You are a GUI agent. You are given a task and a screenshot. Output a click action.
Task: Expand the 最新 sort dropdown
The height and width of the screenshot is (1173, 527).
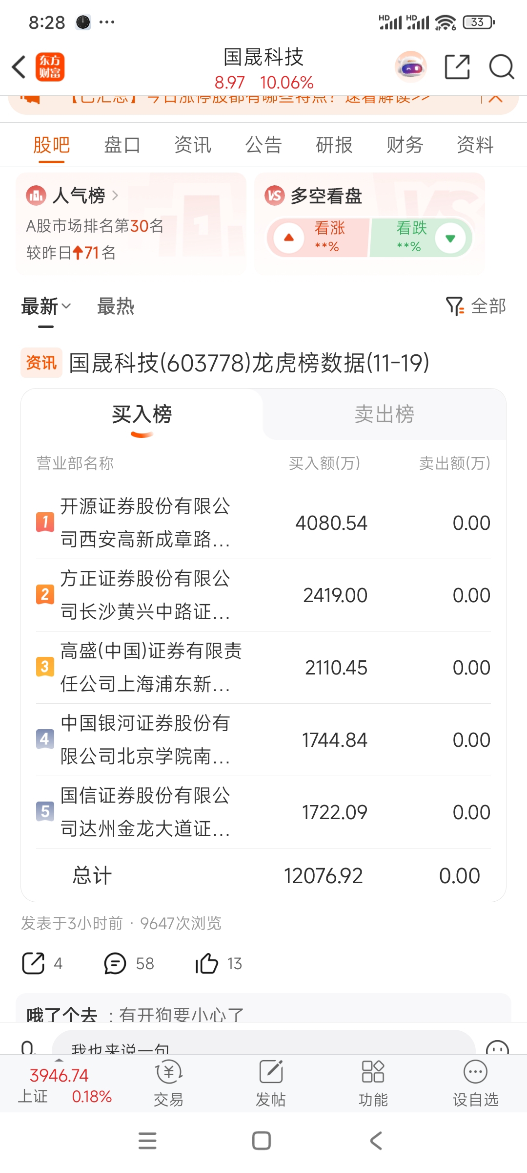46,306
